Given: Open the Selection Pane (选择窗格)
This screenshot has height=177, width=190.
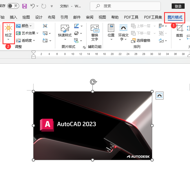Looking at the screenshot, I should 141,41.
